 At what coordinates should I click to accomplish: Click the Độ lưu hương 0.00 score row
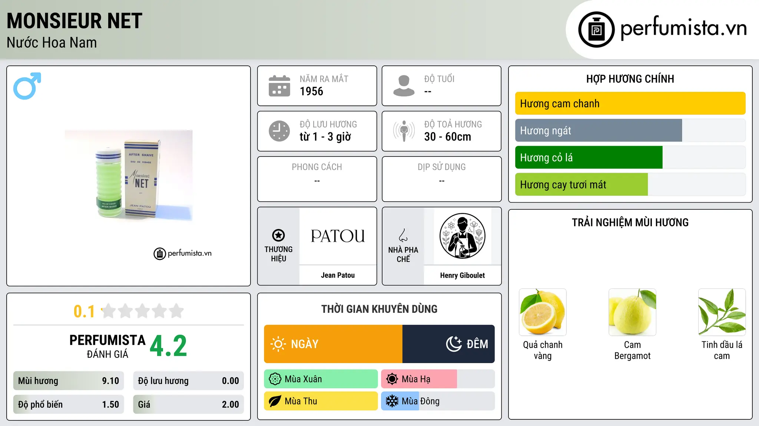[189, 381]
